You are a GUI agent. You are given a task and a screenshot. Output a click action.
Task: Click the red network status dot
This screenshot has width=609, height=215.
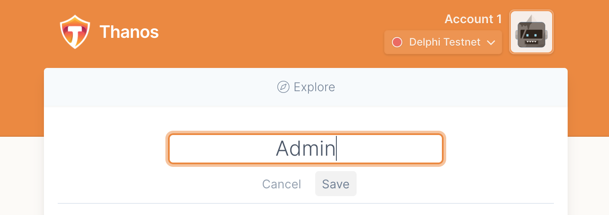pyautogui.click(x=397, y=42)
